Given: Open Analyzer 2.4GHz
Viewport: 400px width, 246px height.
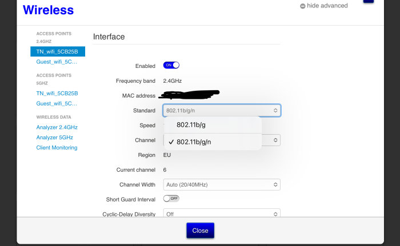Looking at the screenshot, I should tap(57, 127).
